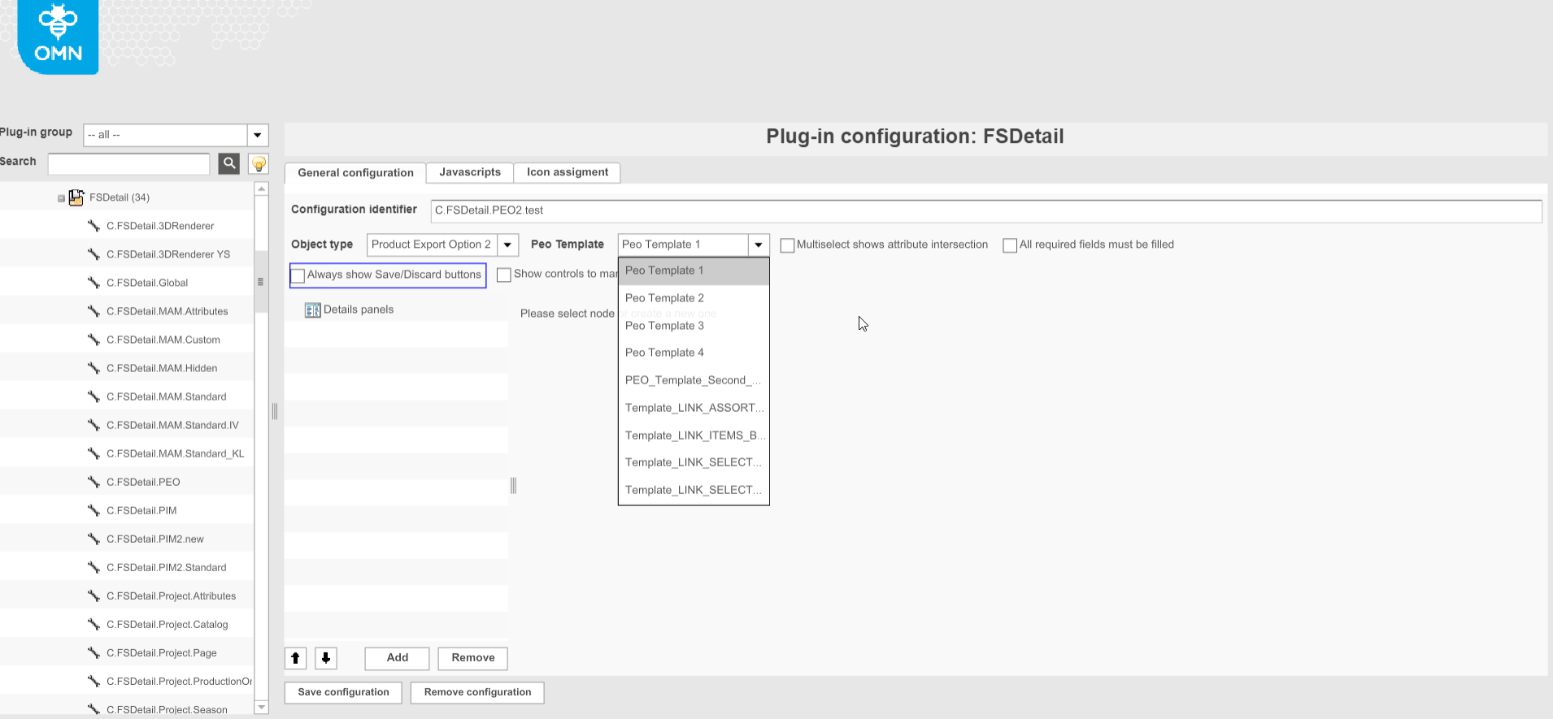Screen dimensions: 1553x719
Task: Click wrench icon of C.FSDetail.MAM.Attributes
Action: point(94,311)
